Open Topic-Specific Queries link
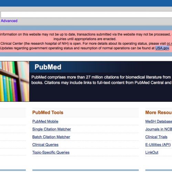This screenshot has height=172, width=172. pos(51,152)
